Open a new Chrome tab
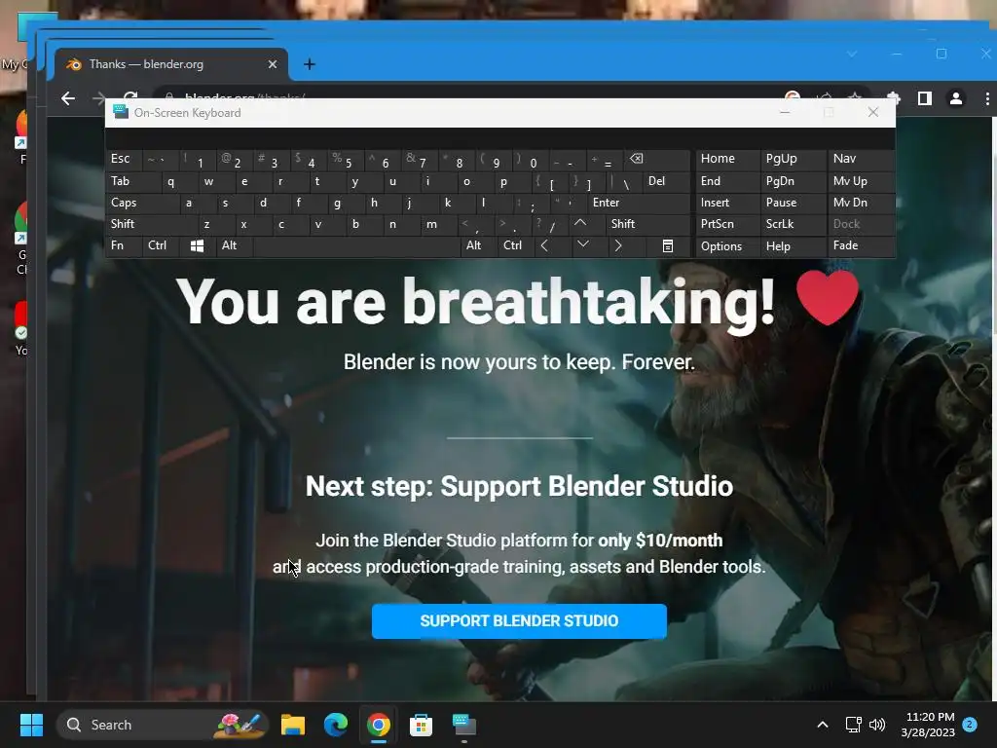This screenshot has width=997, height=748. pyautogui.click(x=309, y=64)
